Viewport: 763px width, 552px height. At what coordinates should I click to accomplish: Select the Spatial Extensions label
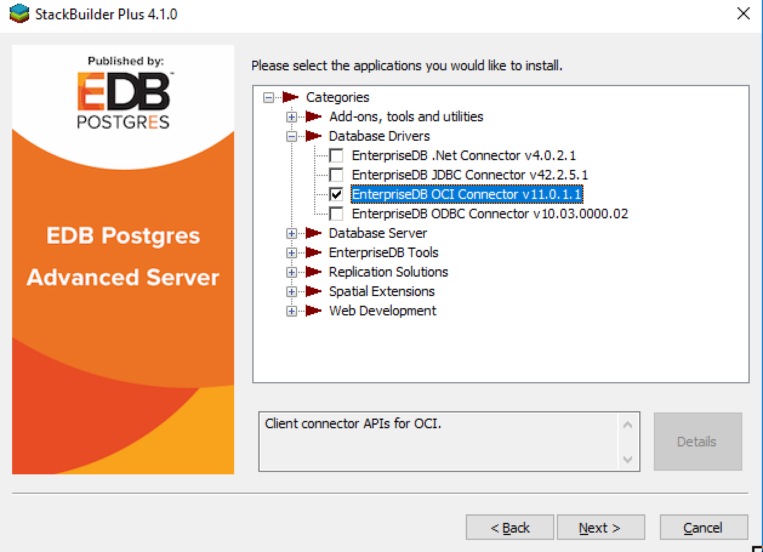pyautogui.click(x=381, y=291)
